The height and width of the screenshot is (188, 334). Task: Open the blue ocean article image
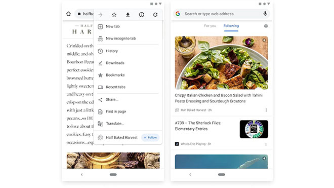tap(222, 162)
